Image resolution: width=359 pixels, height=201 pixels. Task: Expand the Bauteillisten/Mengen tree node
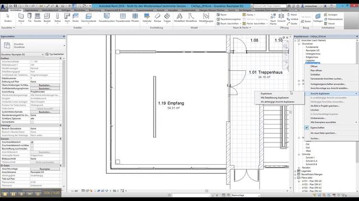tap(296, 174)
